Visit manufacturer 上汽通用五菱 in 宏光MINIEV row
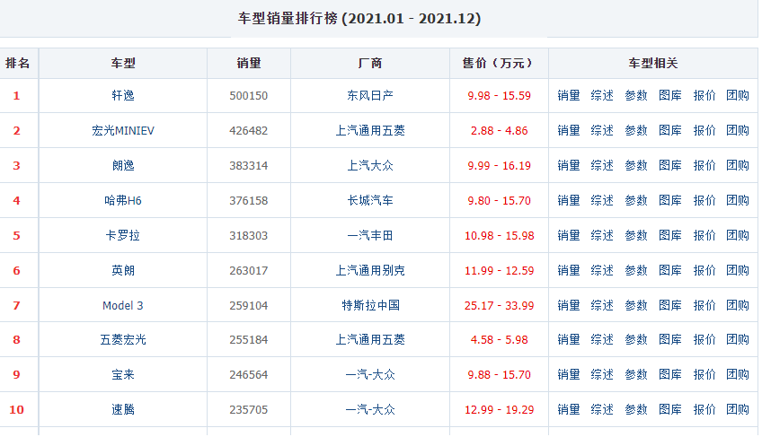 [370, 131]
